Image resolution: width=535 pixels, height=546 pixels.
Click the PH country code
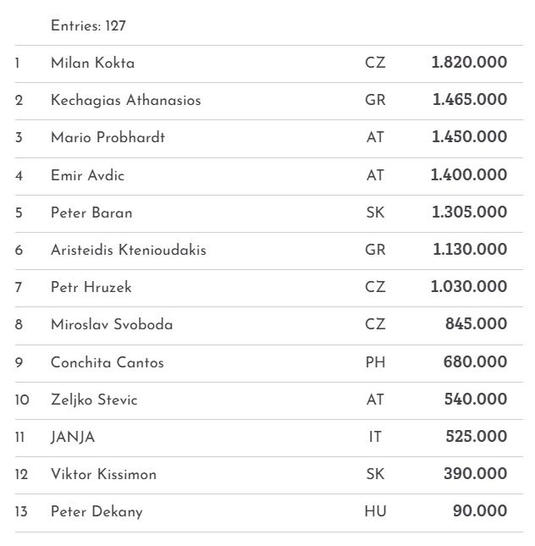[x=375, y=362]
